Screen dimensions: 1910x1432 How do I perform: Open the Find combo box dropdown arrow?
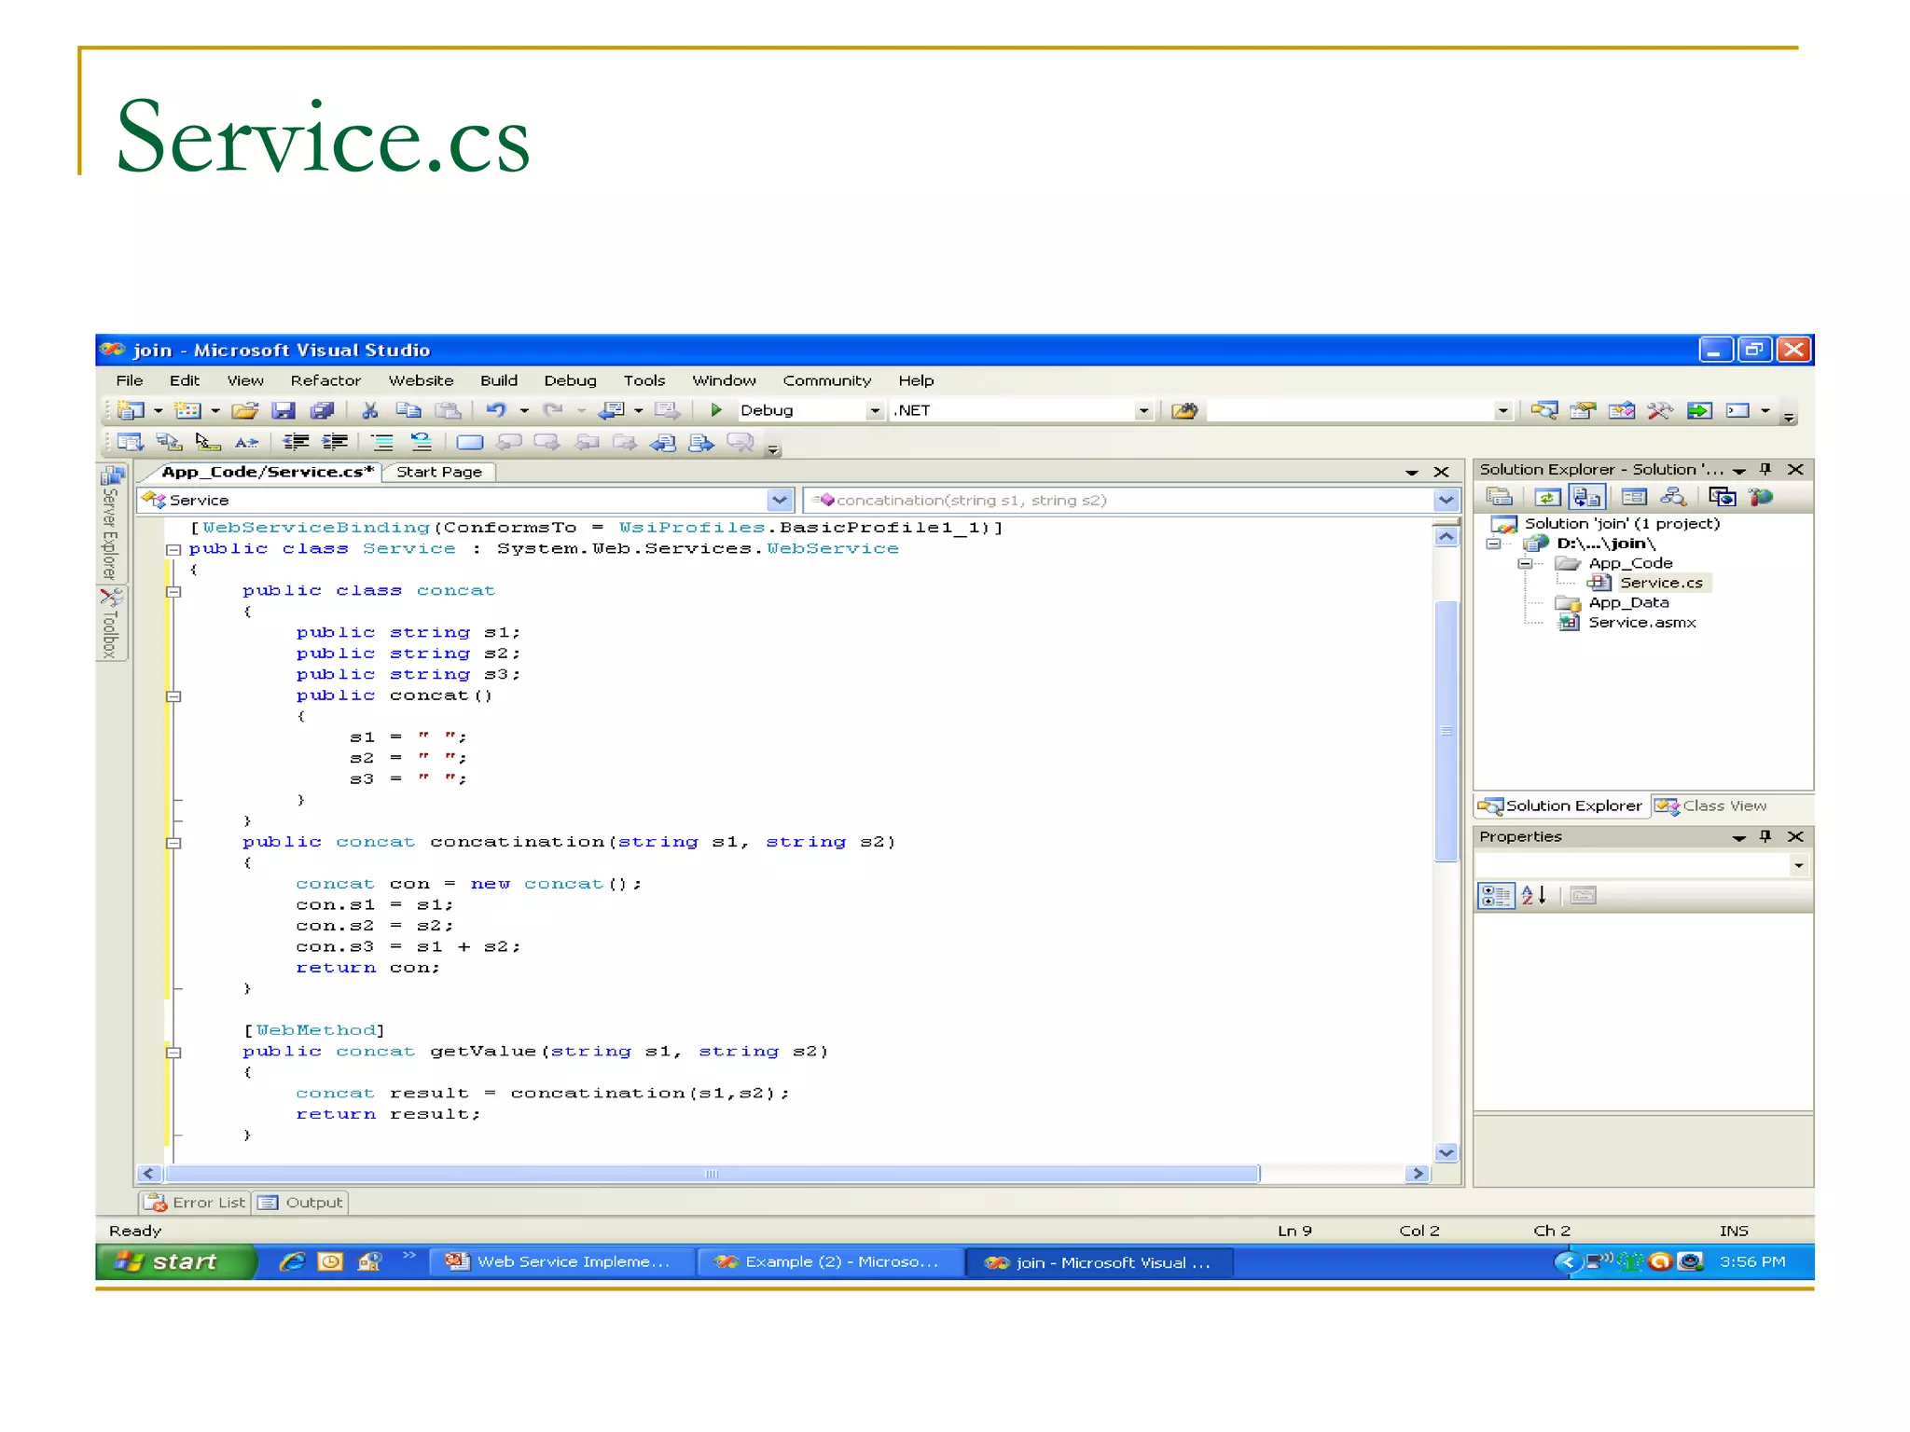(x=1502, y=410)
